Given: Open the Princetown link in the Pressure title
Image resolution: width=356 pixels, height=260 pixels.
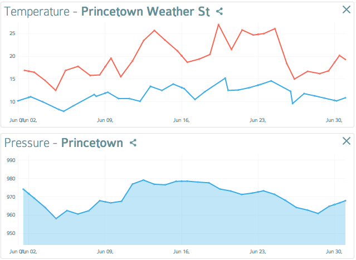Looking at the screenshot, I should pyautogui.click(x=92, y=143).
